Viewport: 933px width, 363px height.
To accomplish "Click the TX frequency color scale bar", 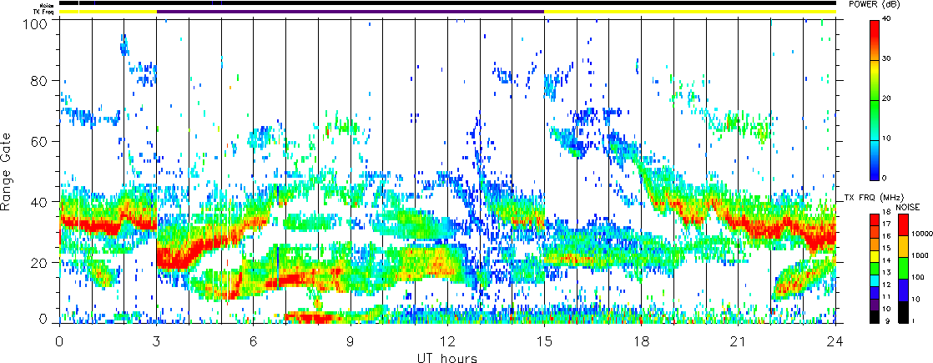I will [x=874, y=268].
